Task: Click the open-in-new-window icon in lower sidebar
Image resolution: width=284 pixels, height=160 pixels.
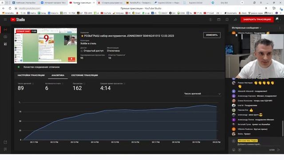Action: tap(5, 142)
